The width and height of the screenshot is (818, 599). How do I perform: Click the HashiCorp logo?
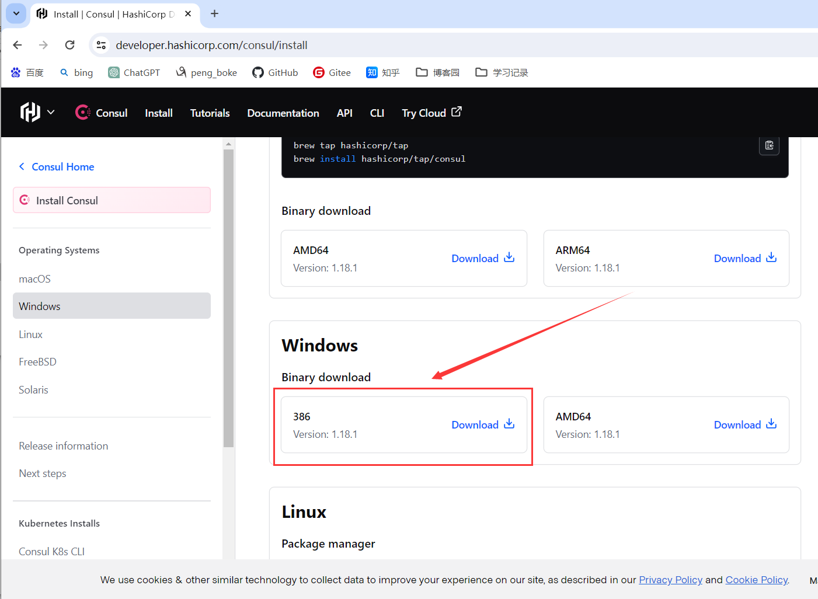tap(30, 112)
